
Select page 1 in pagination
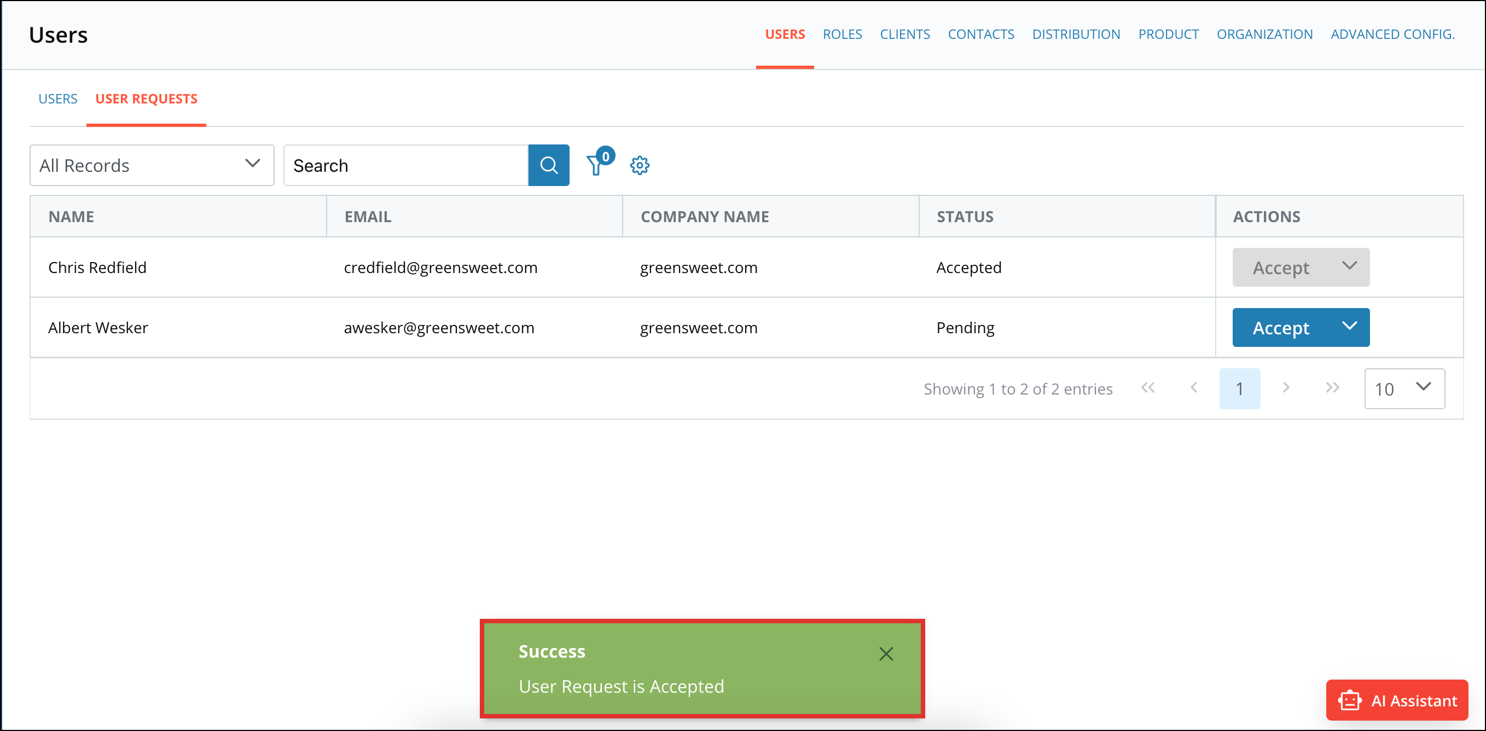(1240, 388)
